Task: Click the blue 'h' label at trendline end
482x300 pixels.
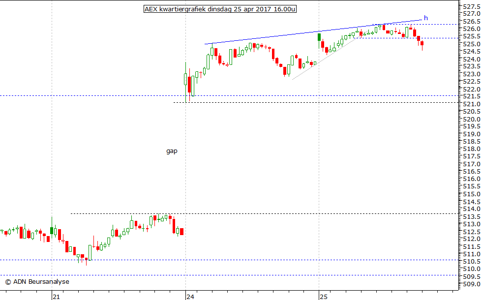Action: click(426, 18)
